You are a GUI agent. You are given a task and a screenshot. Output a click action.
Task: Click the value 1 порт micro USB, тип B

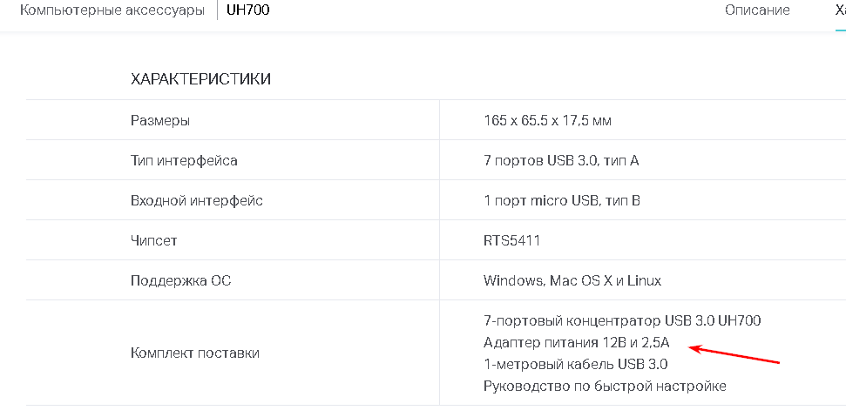click(562, 200)
